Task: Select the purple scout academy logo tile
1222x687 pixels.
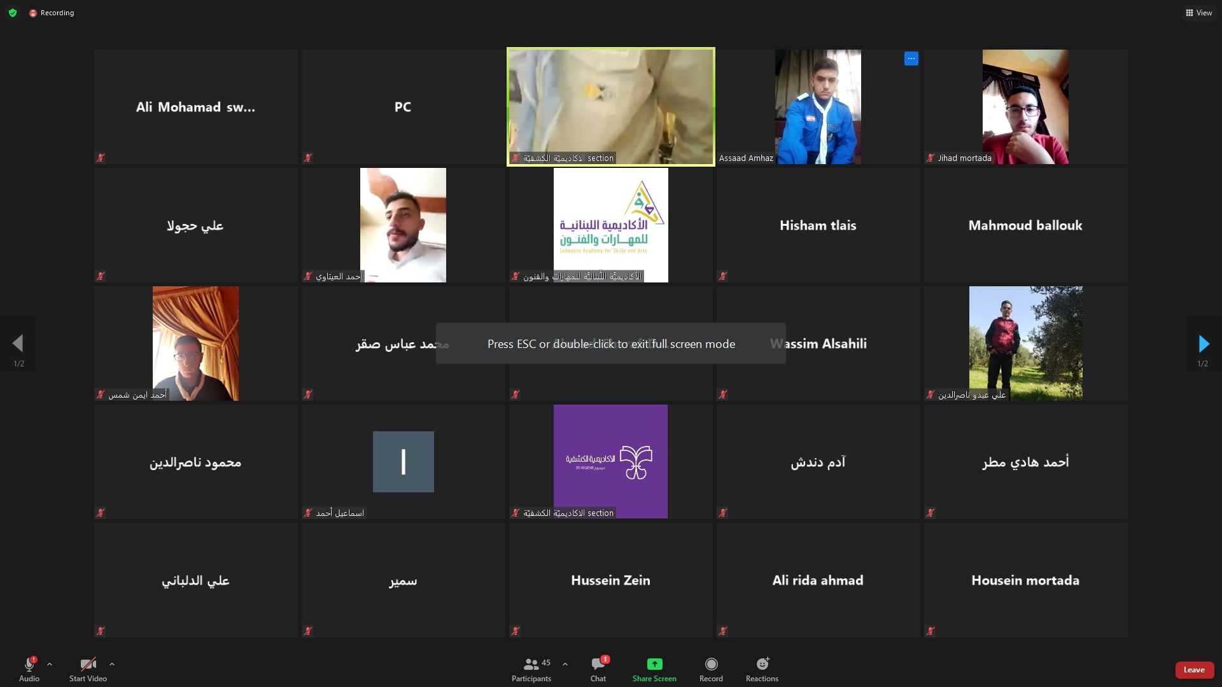Action: (610, 462)
